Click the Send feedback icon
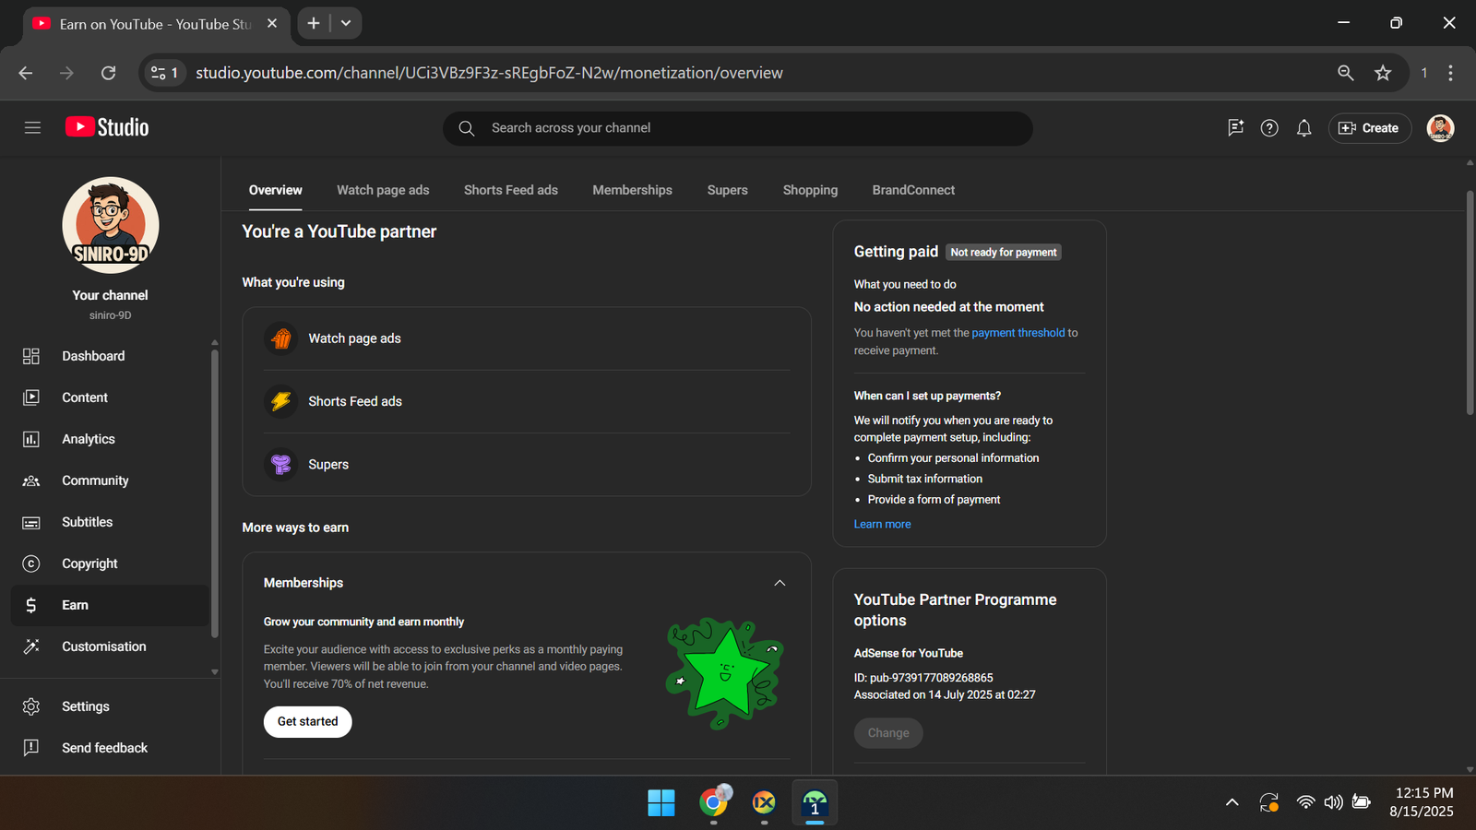The height and width of the screenshot is (830, 1476). [31, 748]
